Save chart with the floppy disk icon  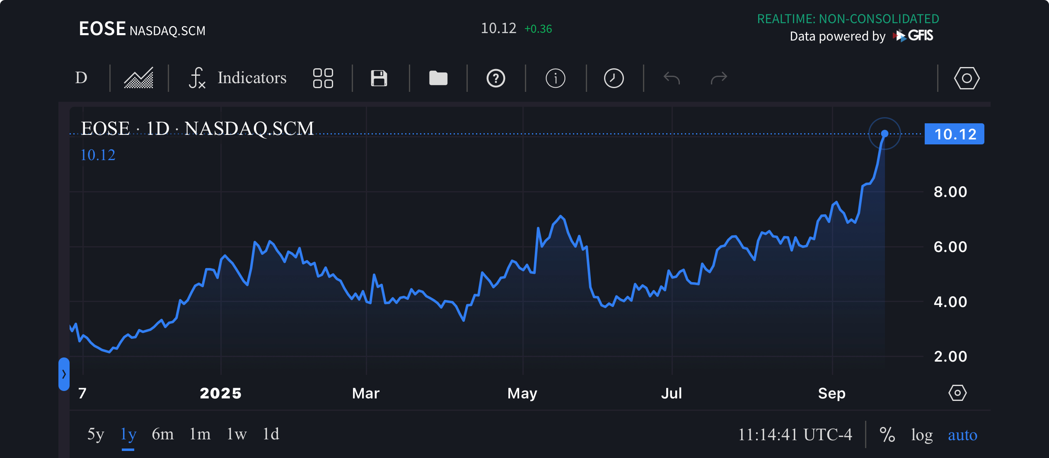pos(379,78)
